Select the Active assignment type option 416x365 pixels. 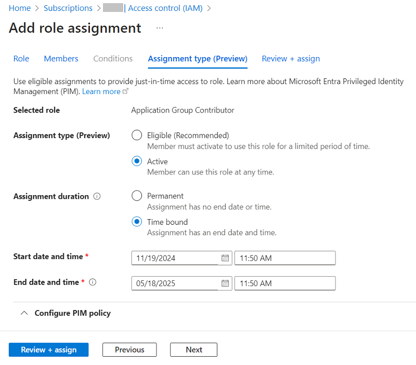click(137, 161)
